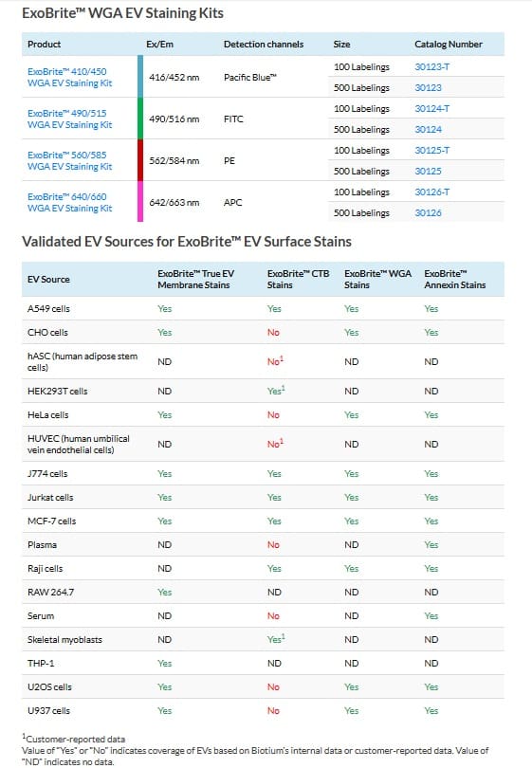Click the Catalog Number column header

click(449, 44)
